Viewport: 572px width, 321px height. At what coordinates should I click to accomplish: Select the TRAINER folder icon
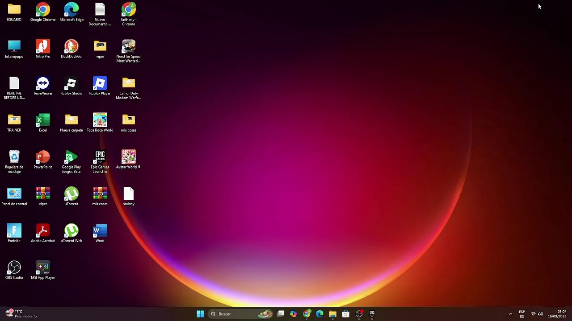14,123
